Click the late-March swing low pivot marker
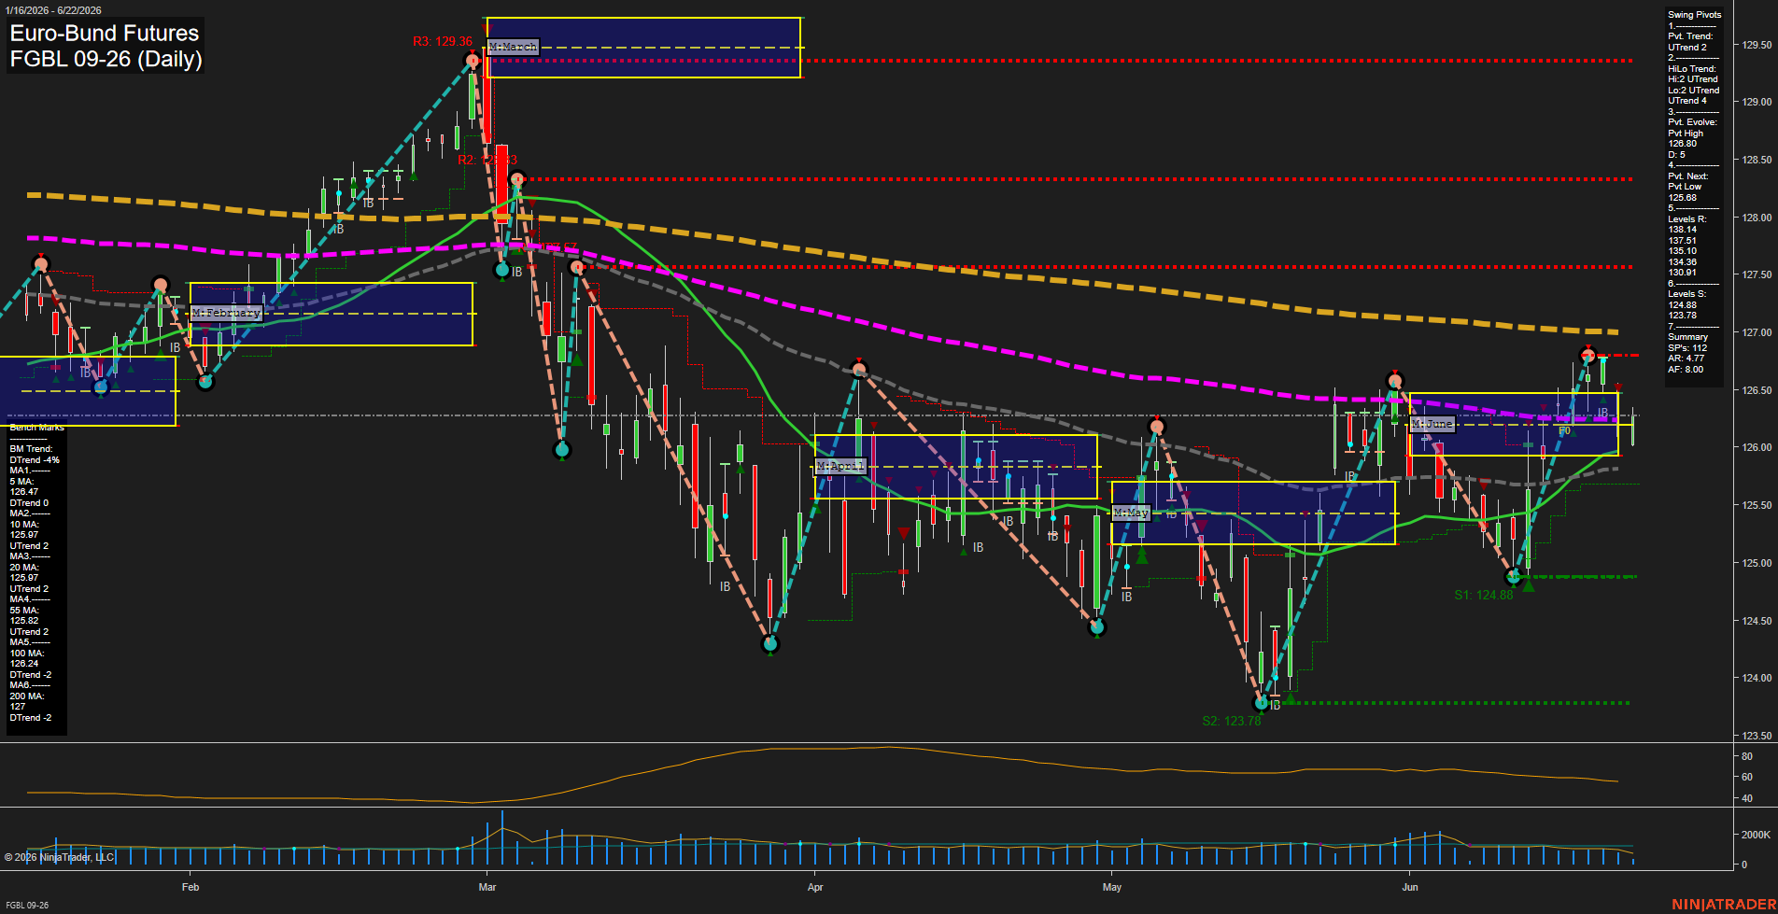This screenshot has width=1778, height=914. (770, 643)
